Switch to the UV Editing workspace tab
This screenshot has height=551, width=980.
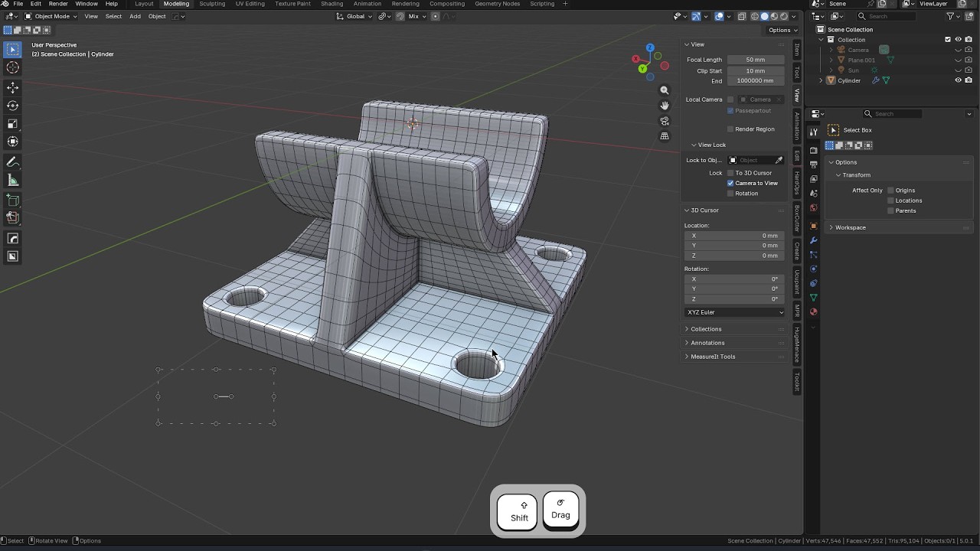250,4
